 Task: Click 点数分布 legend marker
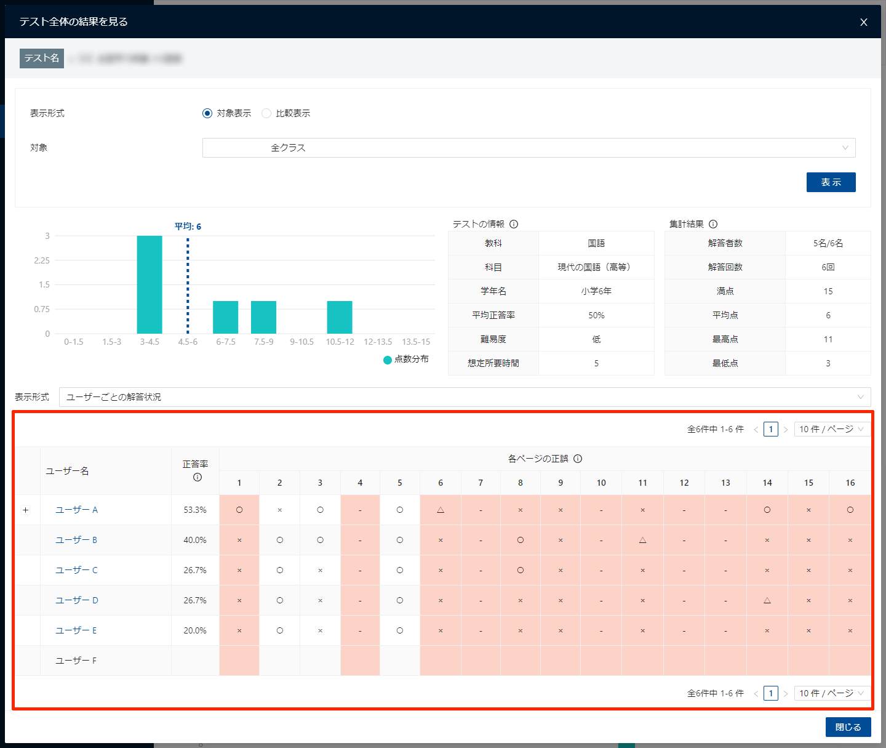tap(388, 360)
